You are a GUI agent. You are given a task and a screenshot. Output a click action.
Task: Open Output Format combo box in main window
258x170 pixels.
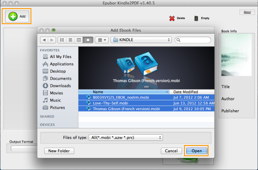click(x=24, y=148)
